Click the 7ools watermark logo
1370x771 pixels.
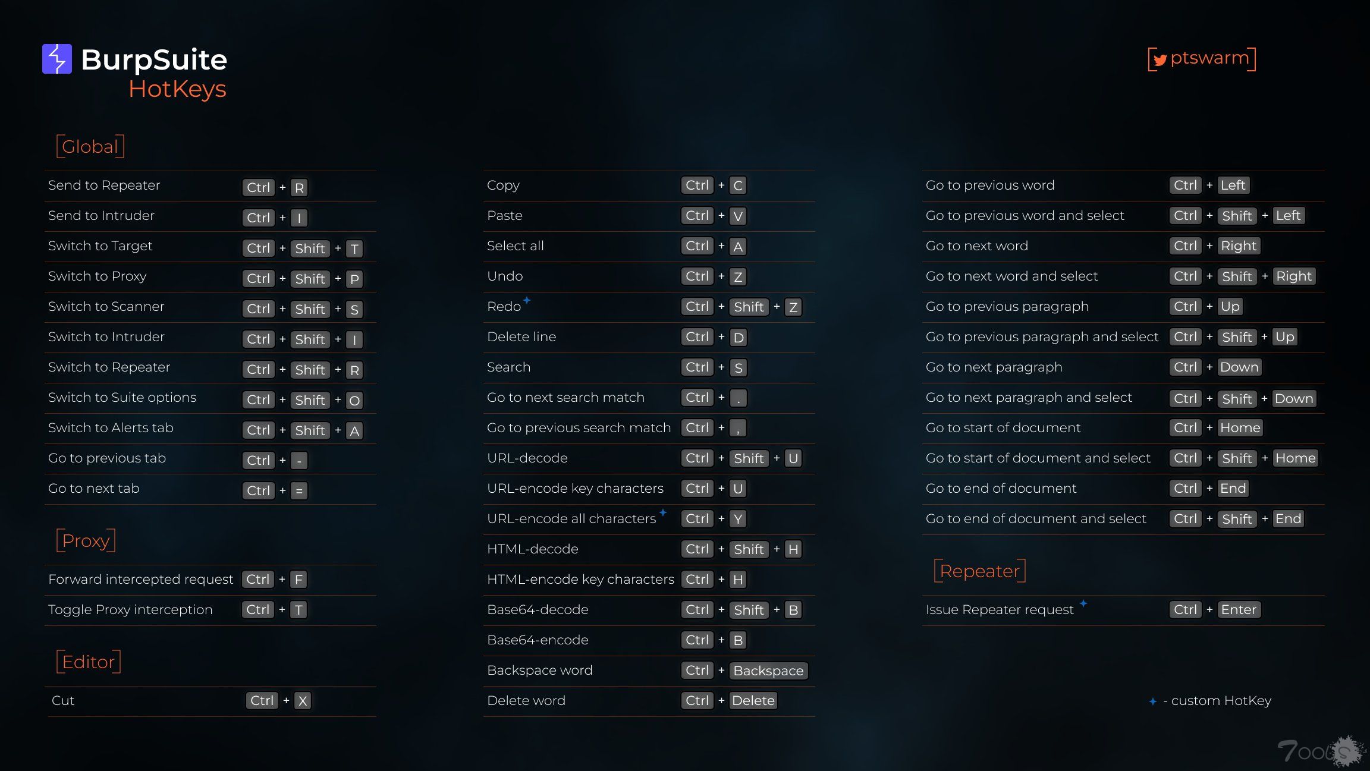tap(1321, 750)
